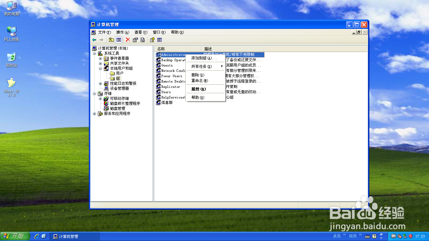The width and height of the screenshot is (429, 241).
Task: Choose 添加到组(A)... from the context menu
Action: (x=206, y=58)
